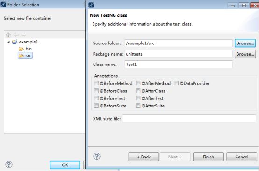Click the help icon in Folder Selection dialog
The width and height of the screenshot is (259, 171).
(x=9, y=164)
